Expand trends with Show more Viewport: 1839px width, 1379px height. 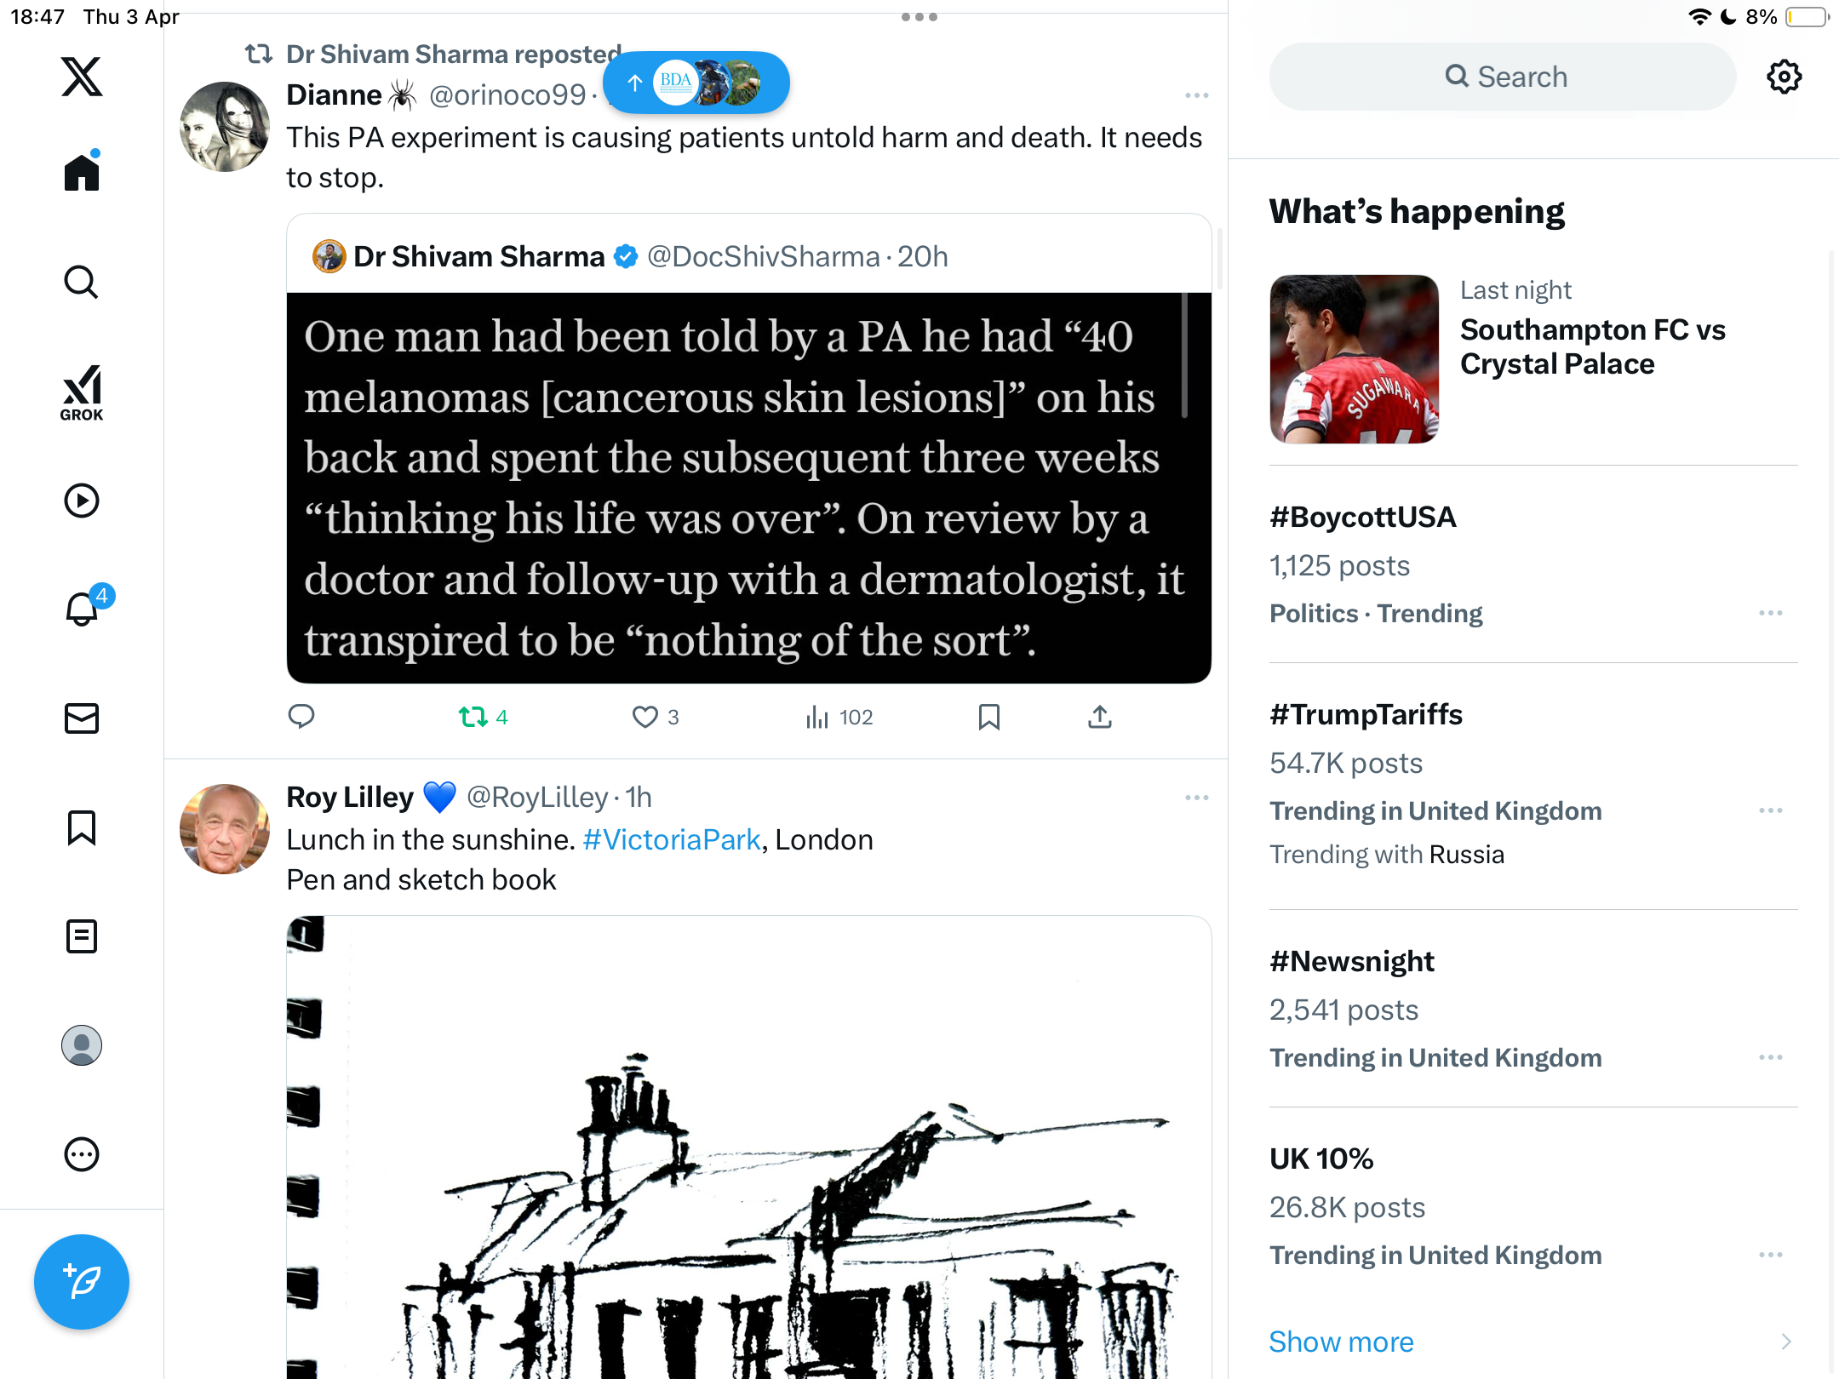coord(1341,1342)
